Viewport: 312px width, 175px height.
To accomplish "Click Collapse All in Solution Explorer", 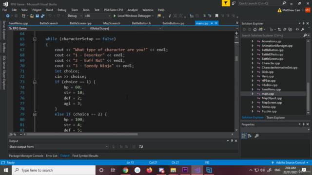I will coord(285,30).
